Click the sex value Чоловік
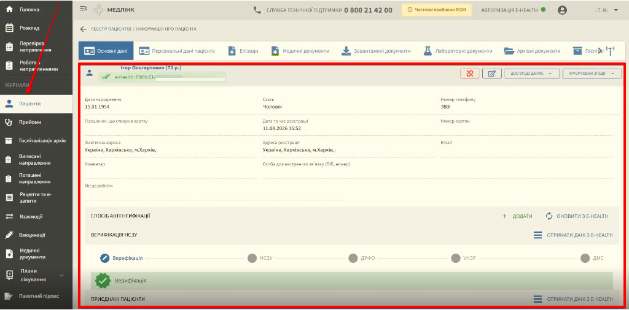629x310 pixels. click(272, 107)
